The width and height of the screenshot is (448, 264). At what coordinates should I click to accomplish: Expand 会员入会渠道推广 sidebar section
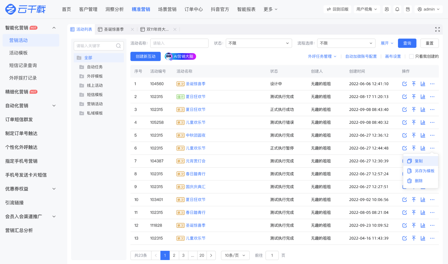coord(54,217)
